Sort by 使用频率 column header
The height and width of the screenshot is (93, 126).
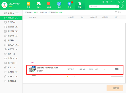105,17
